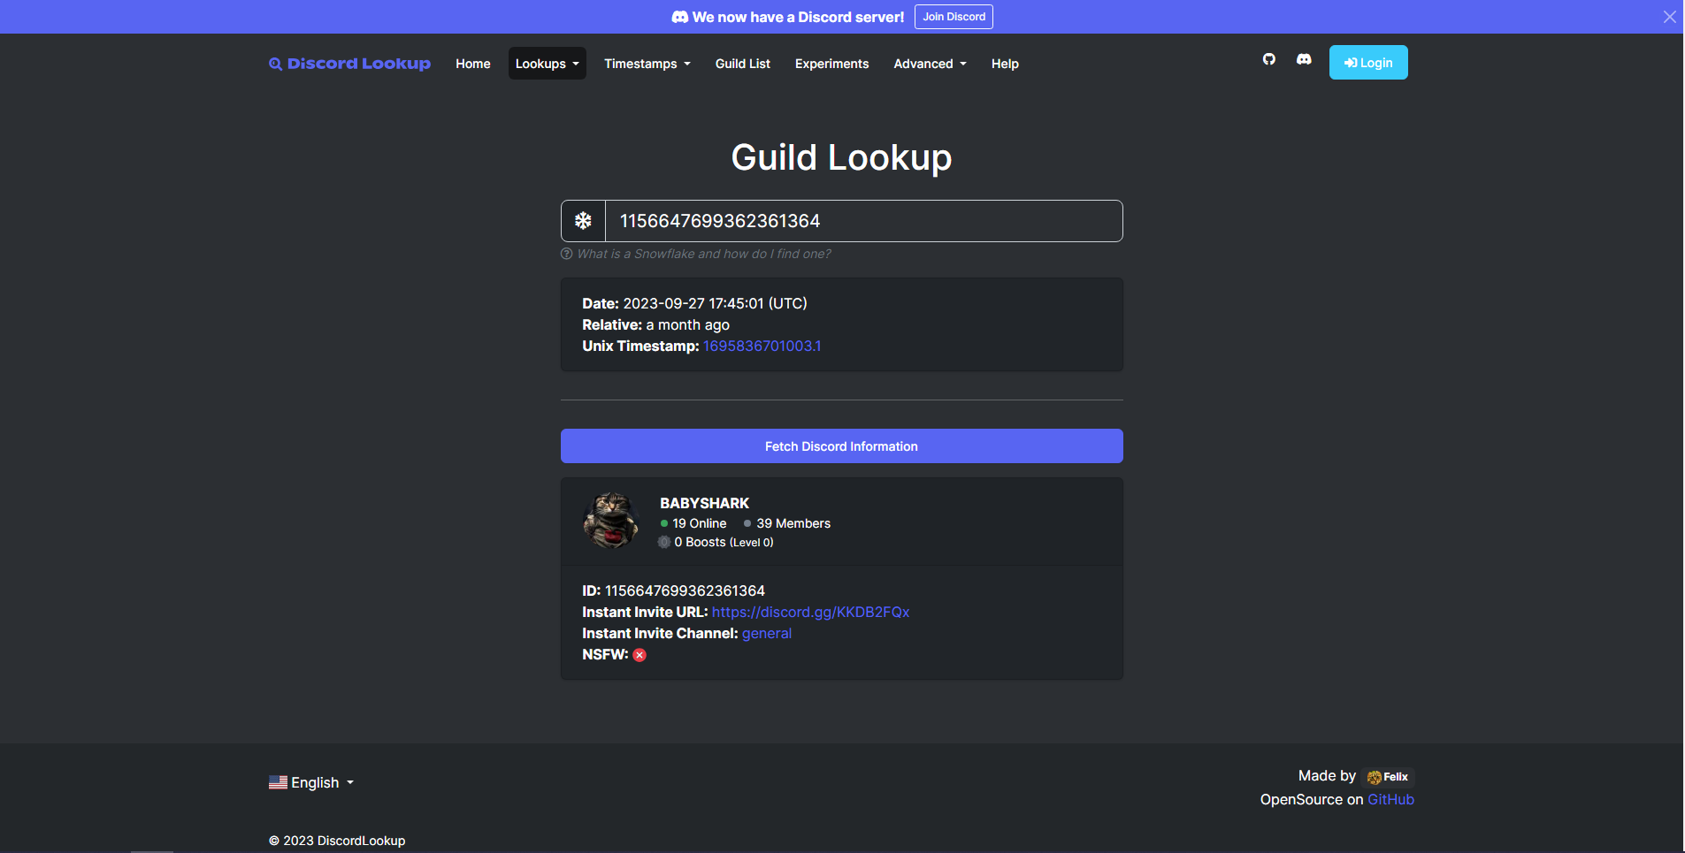Click the Relative: a month ago text

[x=655, y=325]
